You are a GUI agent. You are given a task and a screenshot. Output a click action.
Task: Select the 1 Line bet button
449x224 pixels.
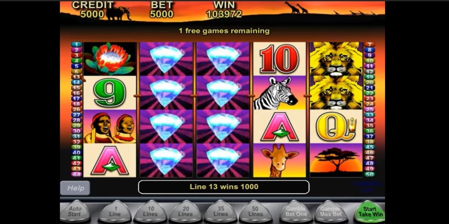pos(114,212)
